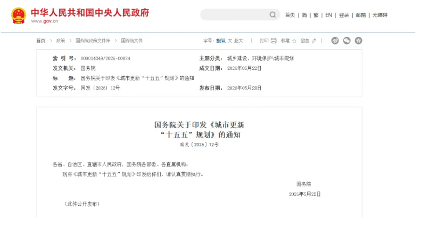424x240 pixels.
Task: Click the favorite star icon beside 收藏
Action: pyautogui.click(x=294, y=41)
